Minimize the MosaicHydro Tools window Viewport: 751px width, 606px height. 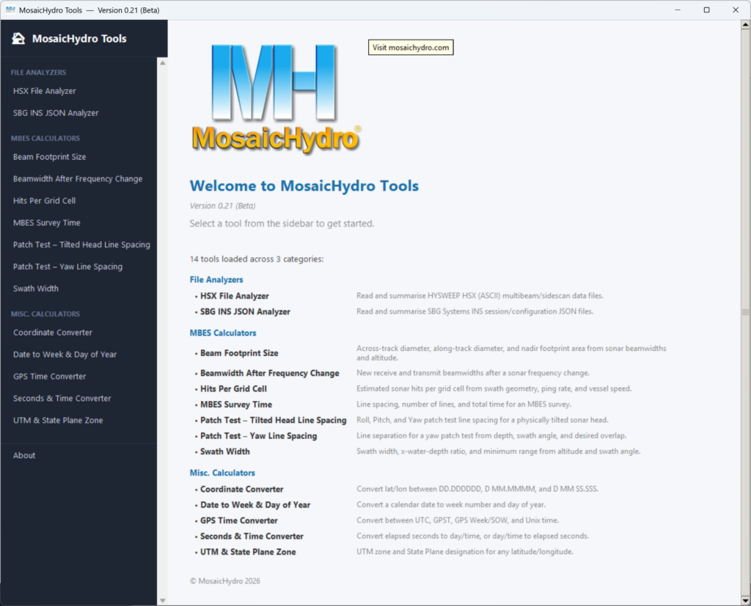(677, 10)
